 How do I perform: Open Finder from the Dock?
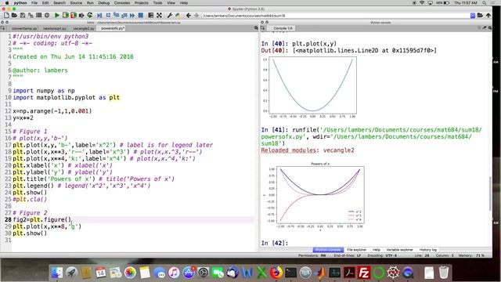pyautogui.click(x=57, y=273)
